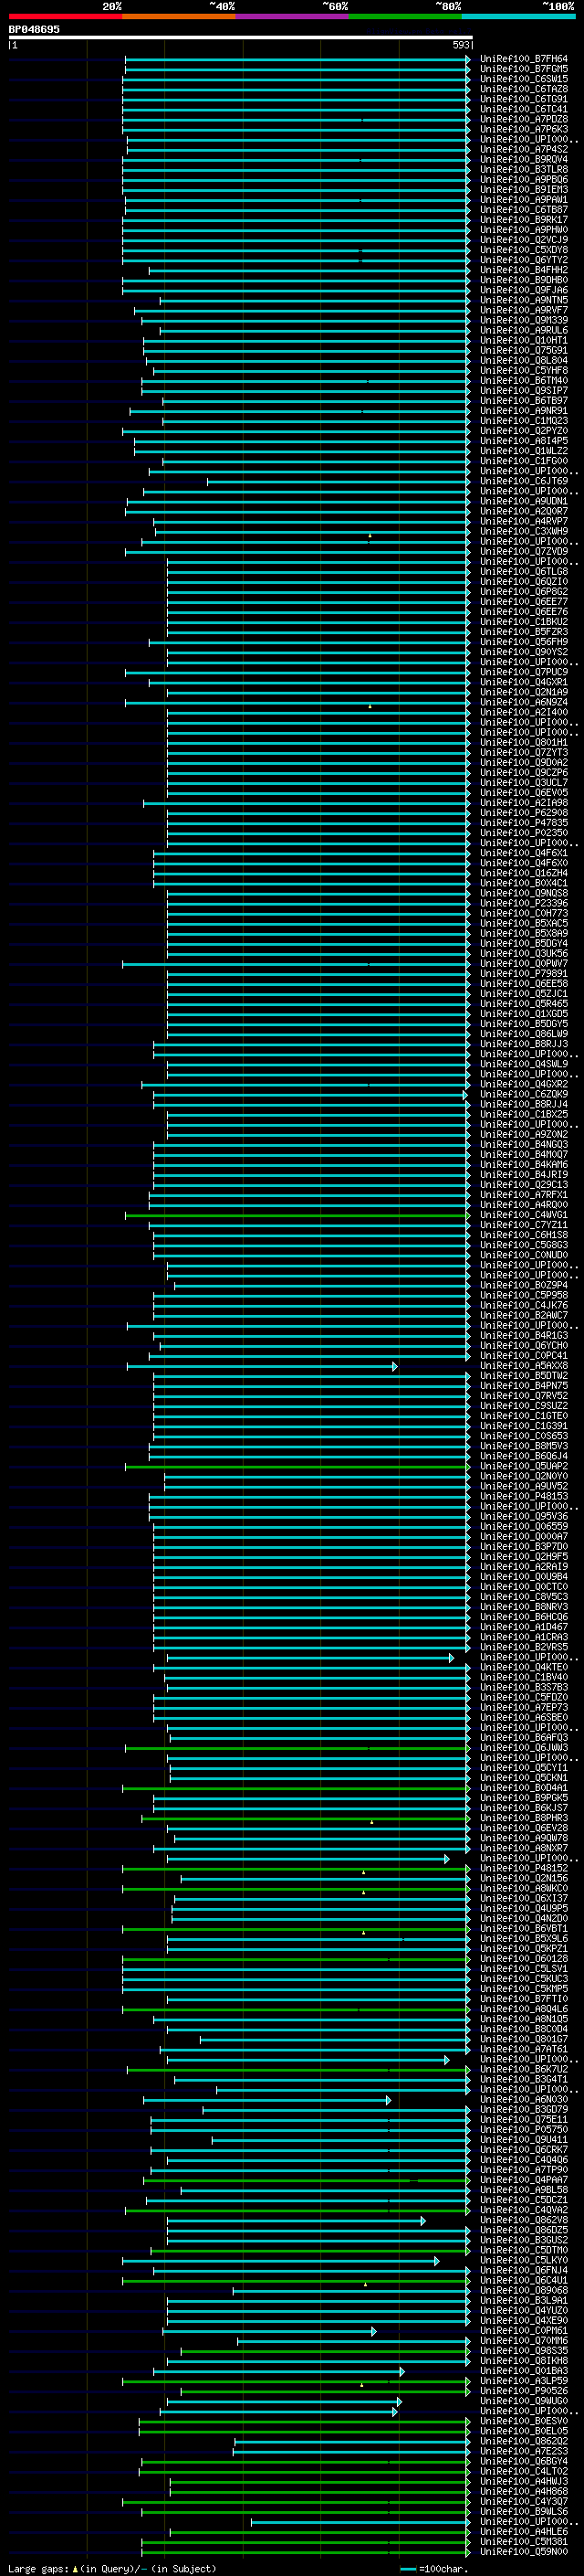Select the hit label UniRef100_Q2PYZ0
Image resolution: width=584 pixels, height=2576 pixels.
tap(524, 431)
